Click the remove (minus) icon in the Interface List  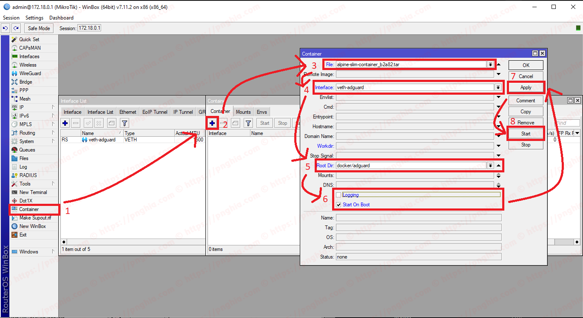tap(76, 123)
